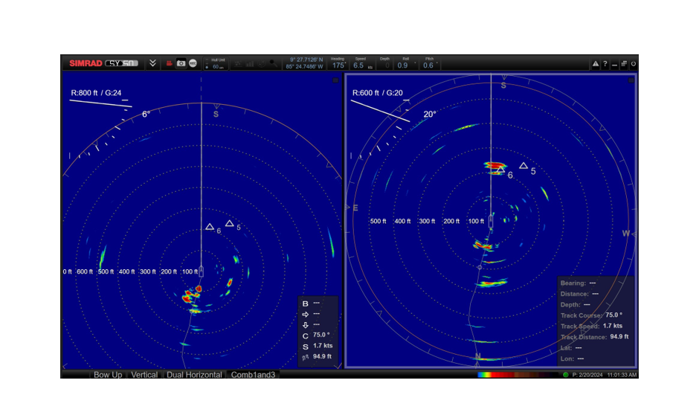This screenshot has width=699, height=418.
Task: Click the echo color scale bar
Action: (x=517, y=375)
